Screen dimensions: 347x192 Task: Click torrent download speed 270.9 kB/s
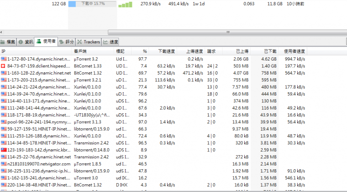pyautogui.click(x=151, y=4)
